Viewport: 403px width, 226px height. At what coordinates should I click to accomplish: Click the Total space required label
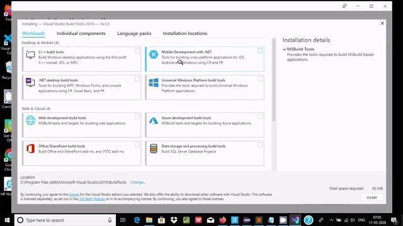click(x=346, y=188)
